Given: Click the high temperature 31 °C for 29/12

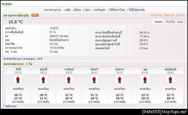Looking at the screenshot, I should click(69, 95).
